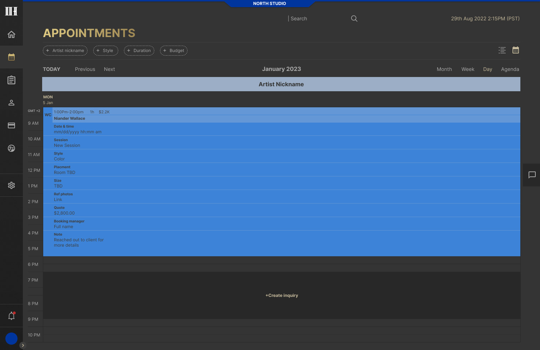Switch to Week view
The height and width of the screenshot is (350, 540).
pos(468,69)
